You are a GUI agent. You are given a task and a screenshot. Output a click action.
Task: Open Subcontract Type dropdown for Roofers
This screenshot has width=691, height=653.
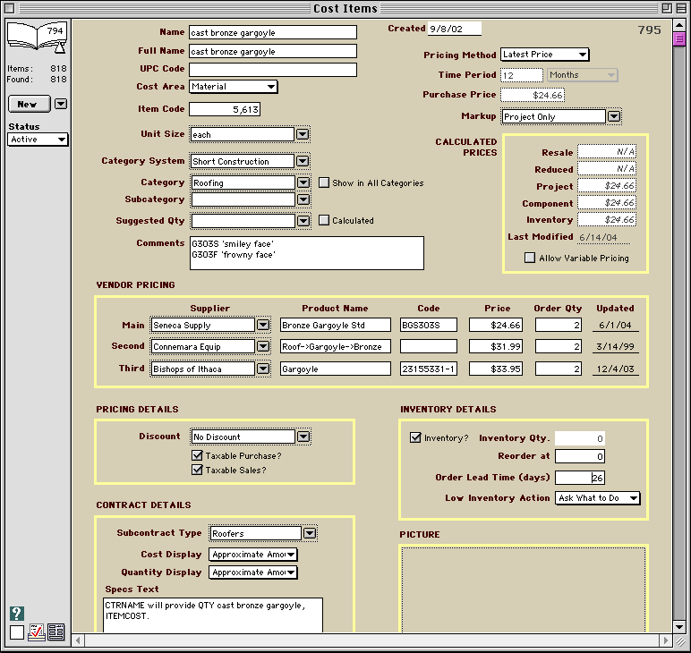point(310,533)
